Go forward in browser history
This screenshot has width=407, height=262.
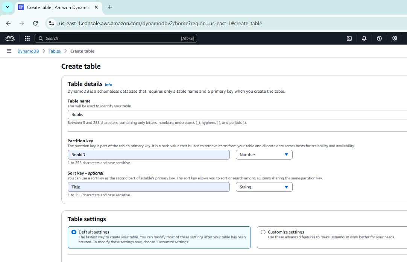point(22,23)
